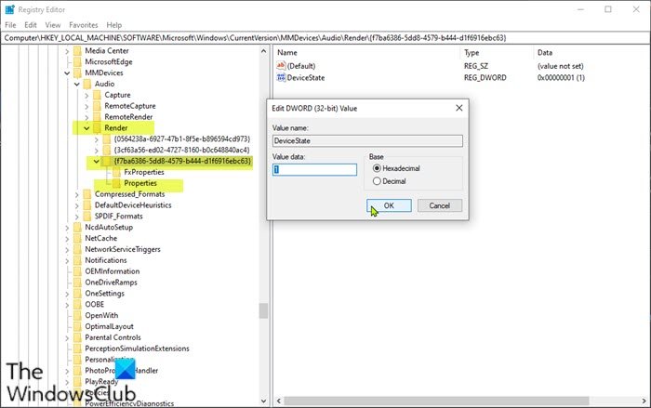The height and width of the screenshot is (408, 651).
Task: Click the Media Center folder icon
Action: tap(77, 50)
